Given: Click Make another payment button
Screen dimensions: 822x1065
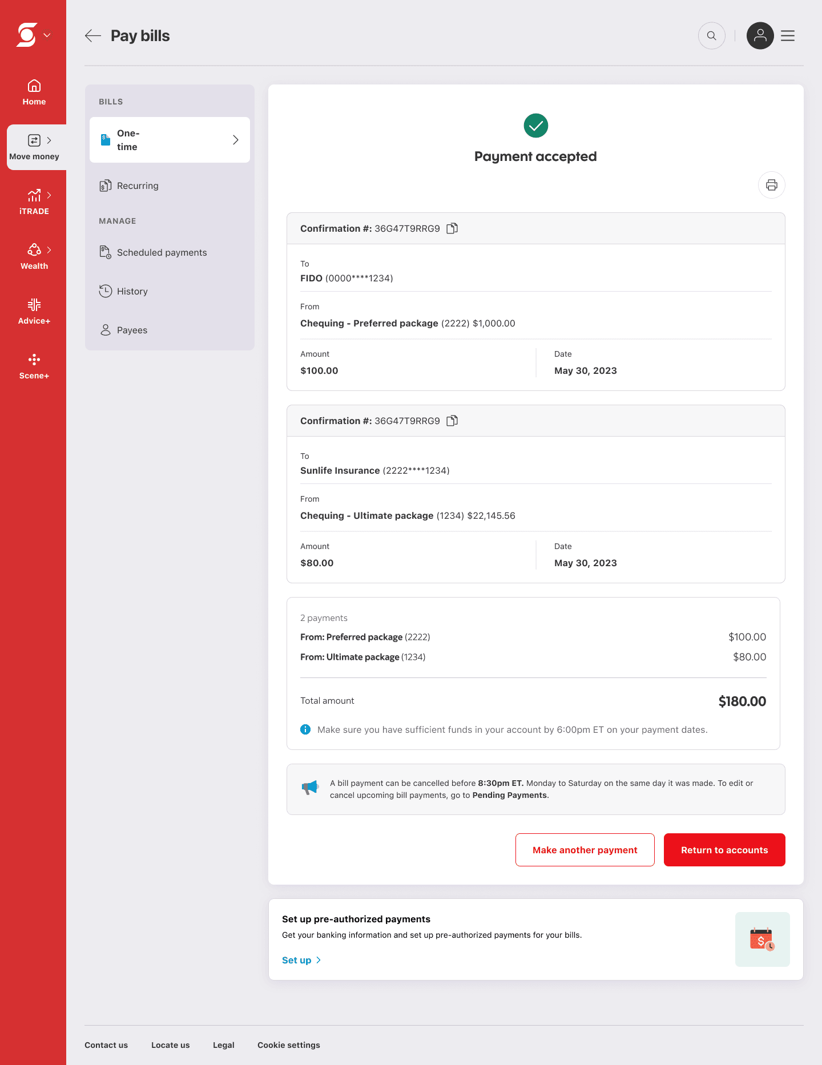Looking at the screenshot, I should (585, 850).
